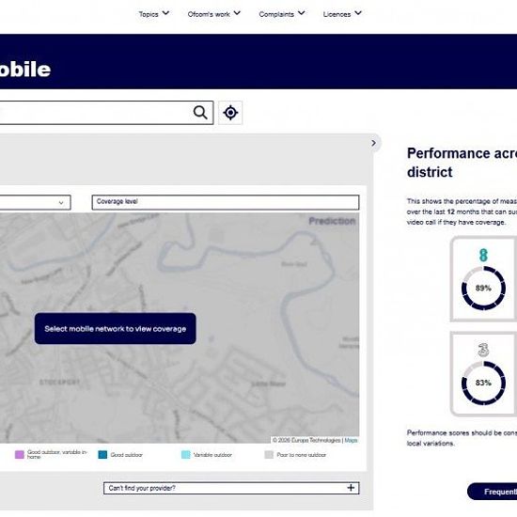Image resolution: width=517 pixels, height=517 pixels.
Task: Use my current location crosshair button
Action: [230, 113]
